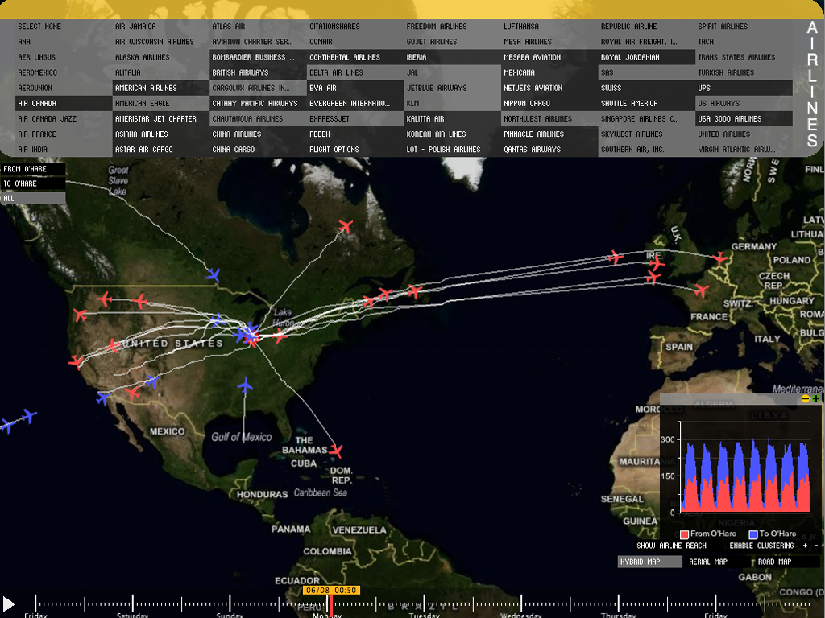Image resolution: width=825 pixels, height=618 pixels.
Task: Toggle Show Airline Reach
Action: pyautogui.click(x=671, y=546)
